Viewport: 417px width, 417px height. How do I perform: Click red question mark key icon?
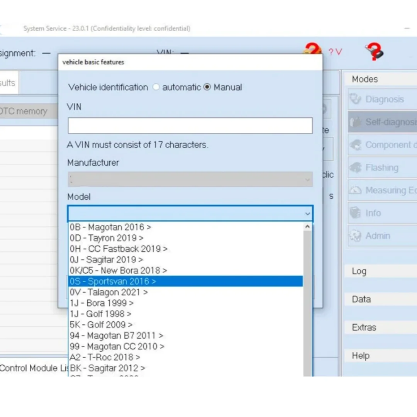(x=375, y=51)
